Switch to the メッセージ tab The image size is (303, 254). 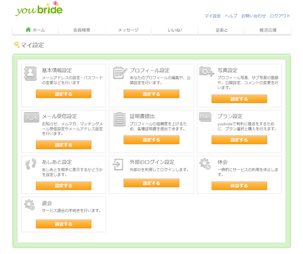pyautogui.click(x=128, y=30)
